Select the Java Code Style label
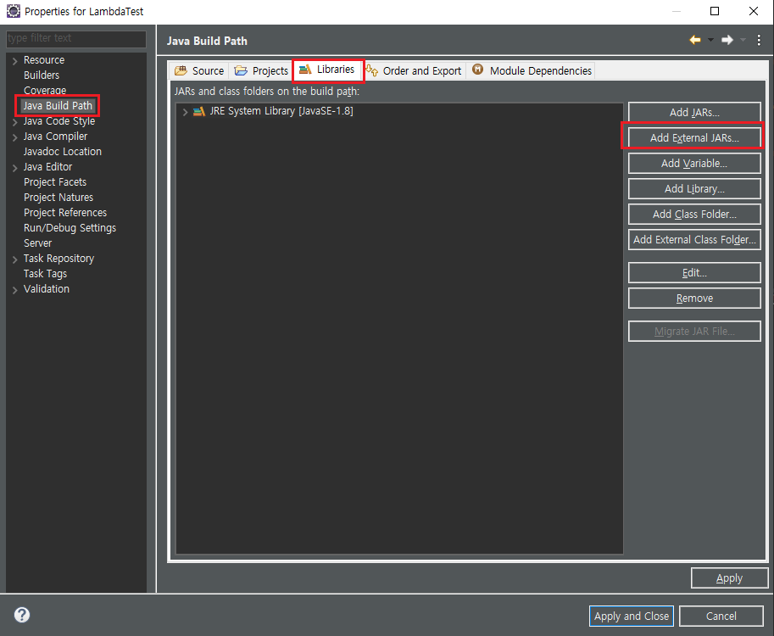 click(59, 121)
